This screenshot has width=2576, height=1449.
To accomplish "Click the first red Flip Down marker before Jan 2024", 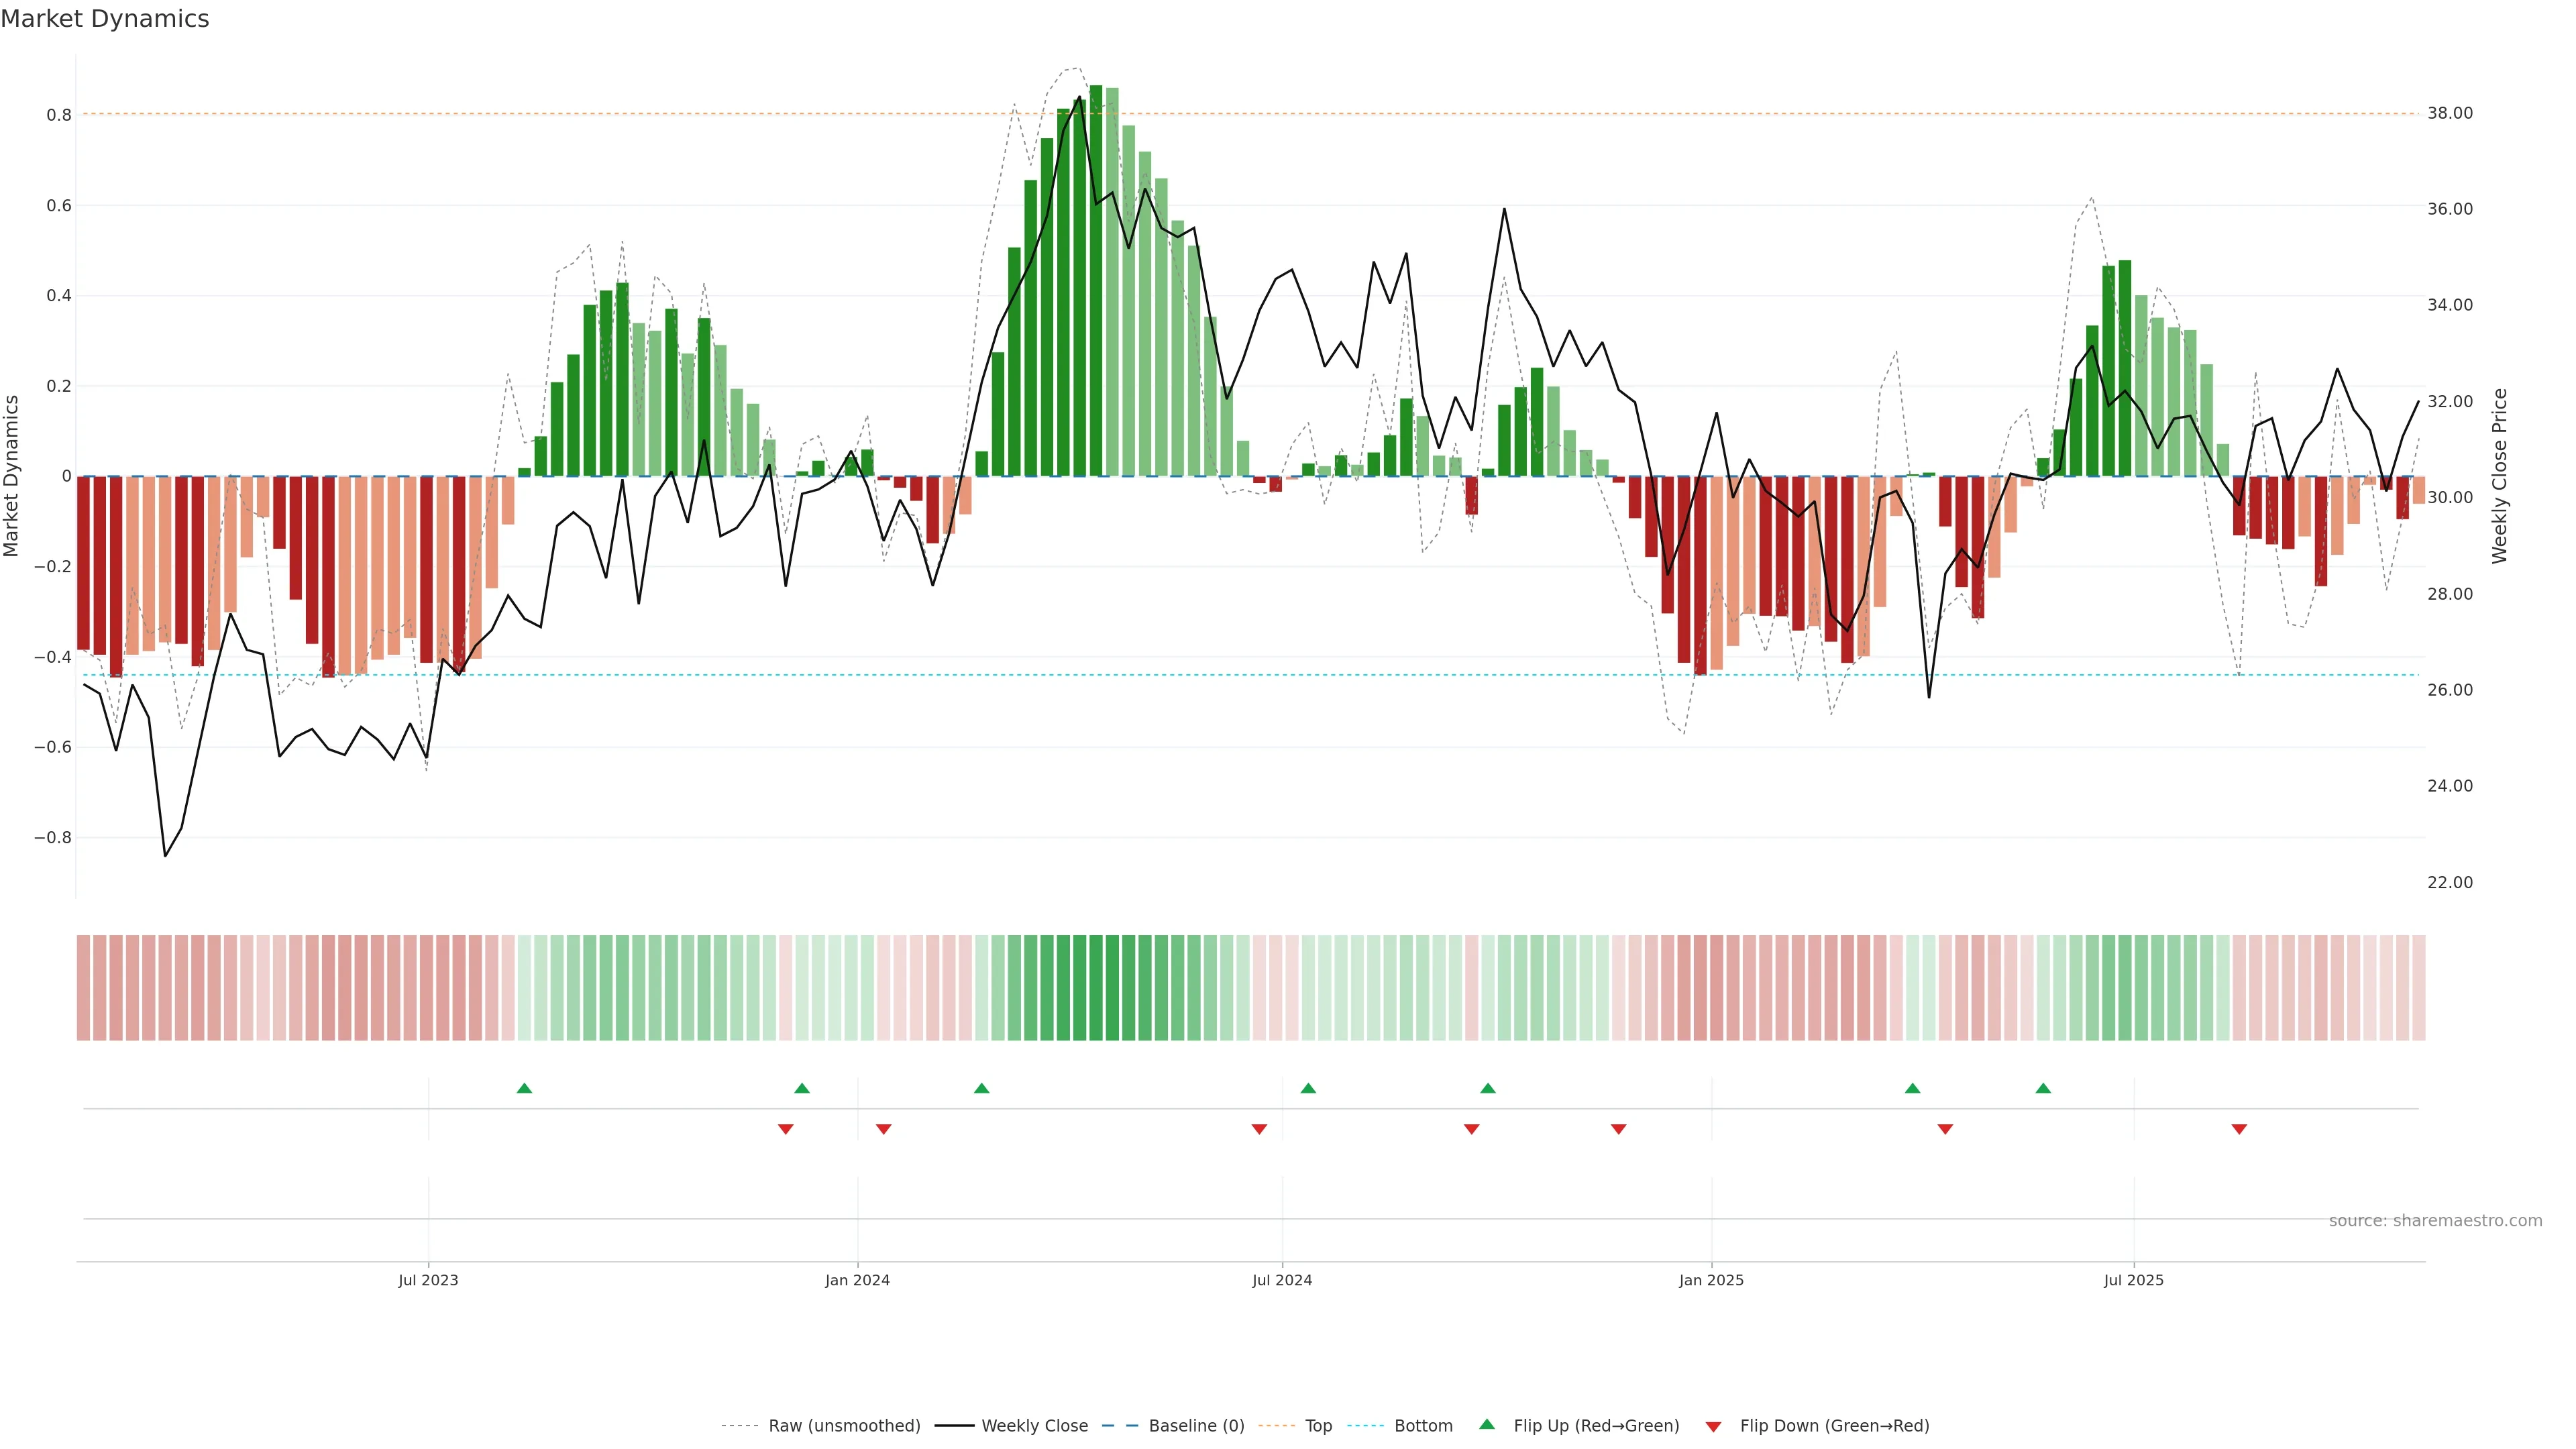I will (785, 1129).
